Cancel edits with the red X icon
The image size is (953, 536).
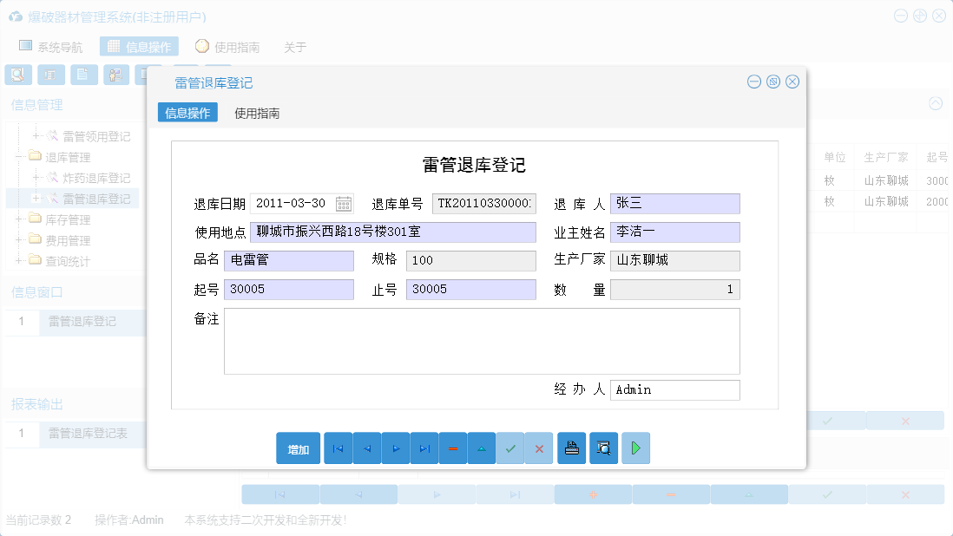(x=539, y=448)
